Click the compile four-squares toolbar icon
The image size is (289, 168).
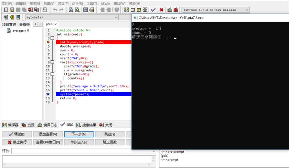(x=126, y=10)
